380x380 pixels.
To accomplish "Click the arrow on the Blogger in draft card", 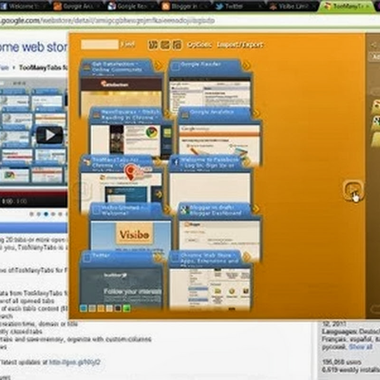I will pyautogui.click(x=256, y=209).
